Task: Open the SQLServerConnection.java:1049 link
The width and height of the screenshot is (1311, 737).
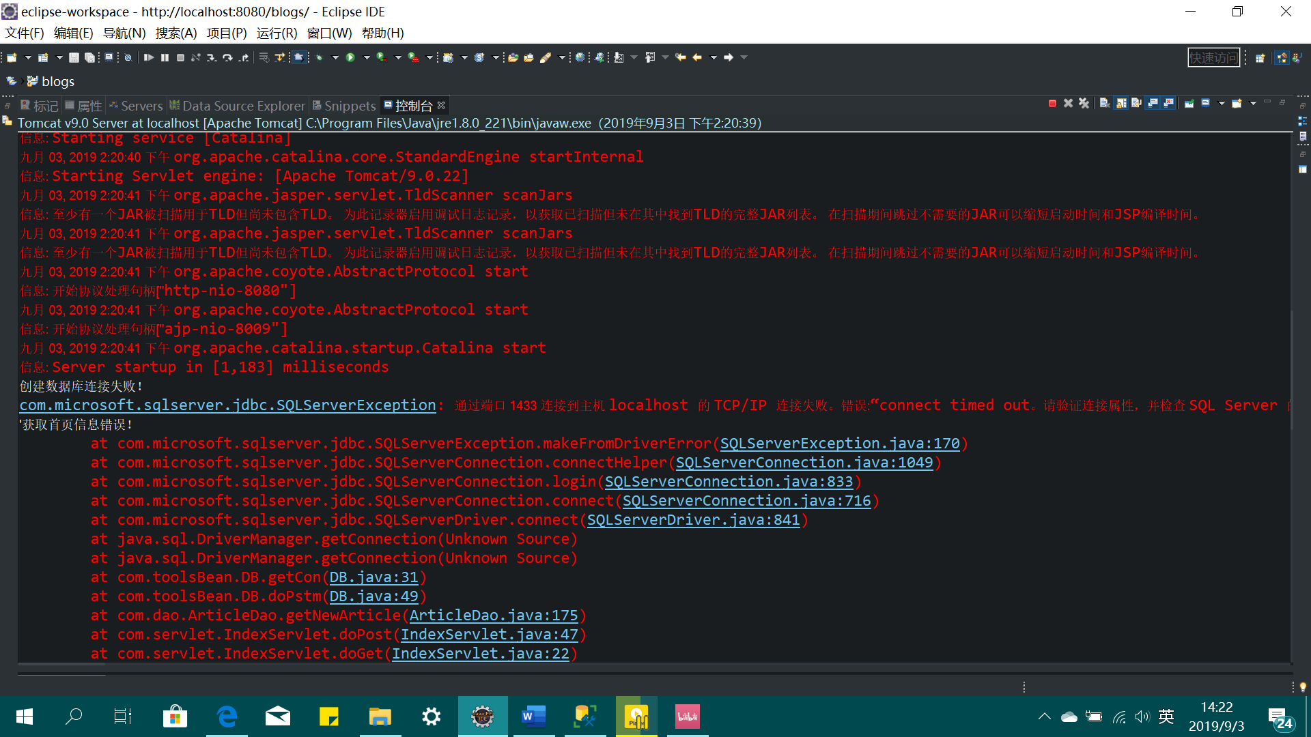Action: pos(804,463)
